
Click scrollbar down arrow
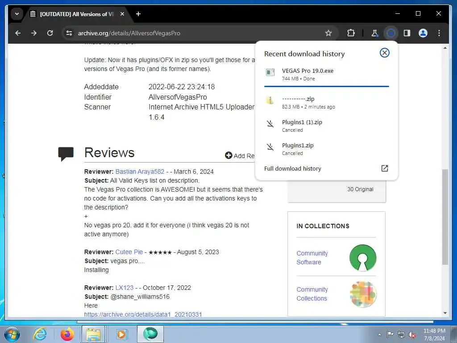[x=445, y=313]
